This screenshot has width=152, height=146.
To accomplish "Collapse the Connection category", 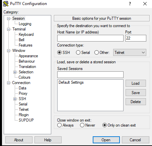I will pos(8,83).
